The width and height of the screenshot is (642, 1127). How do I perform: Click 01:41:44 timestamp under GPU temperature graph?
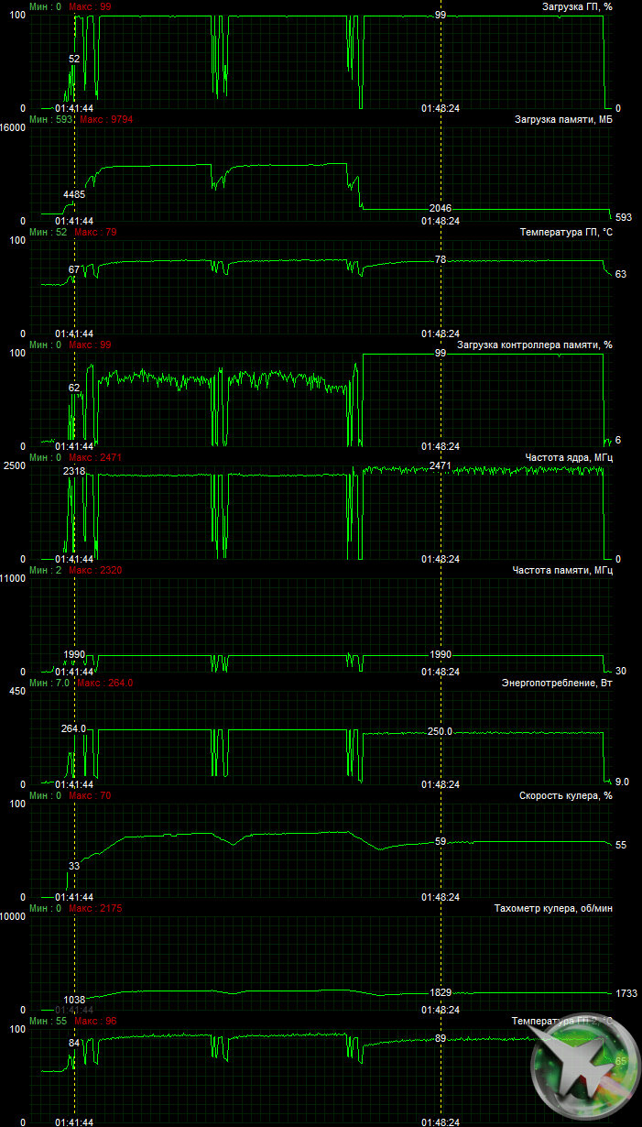click(x=74, y=334)
